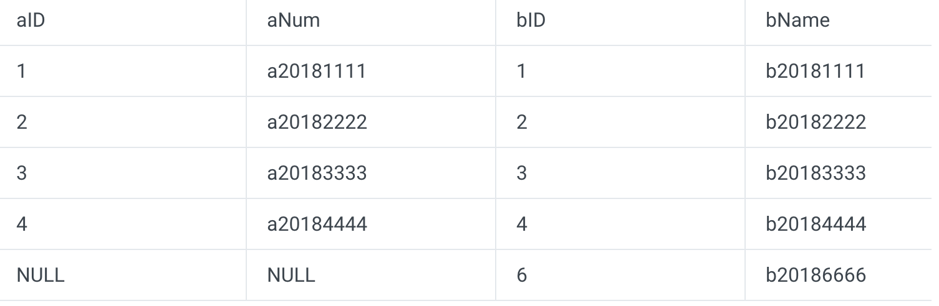Viewport: 939px width, 306px height.
Task: Click the NULL value under aNum
Action: point(291,275)
